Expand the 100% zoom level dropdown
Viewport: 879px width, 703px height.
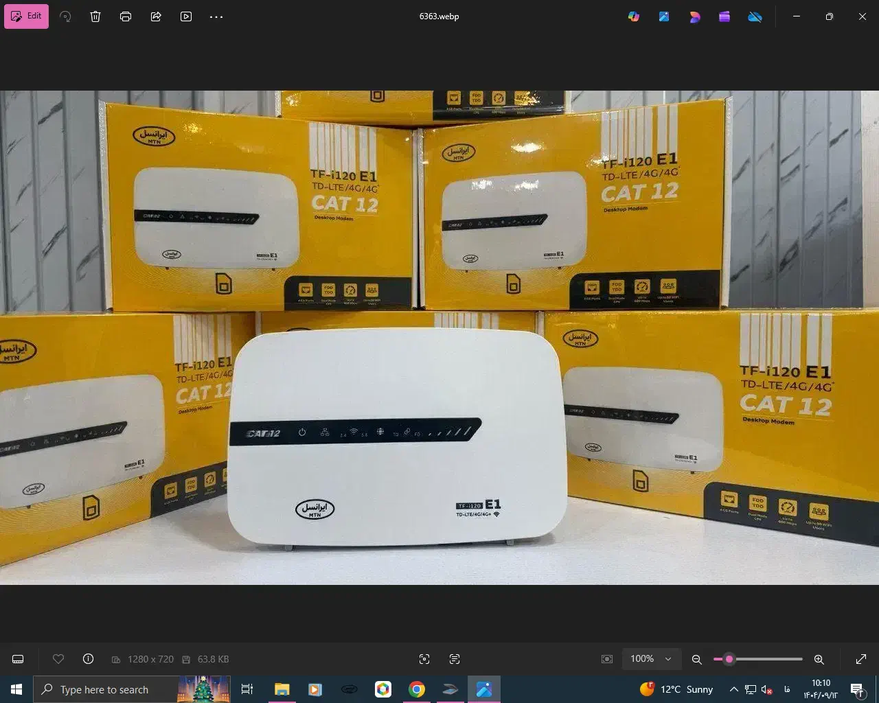point(667,659)
